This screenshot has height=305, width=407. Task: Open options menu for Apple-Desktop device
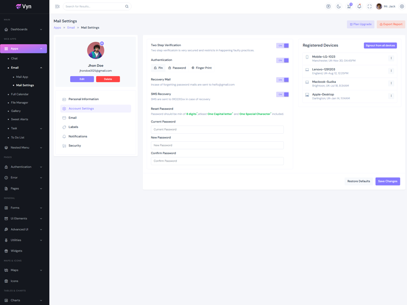click(391, 96)
